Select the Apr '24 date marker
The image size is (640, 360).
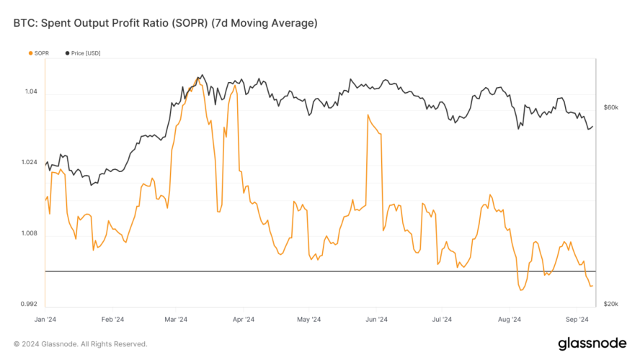tap(244, 318)
